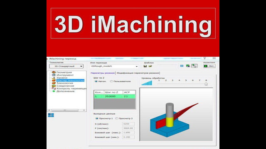This screenshot has width=266, height=149.
Task: Click the blue split-panels toolbar icon
Action: tap(182, 66)
